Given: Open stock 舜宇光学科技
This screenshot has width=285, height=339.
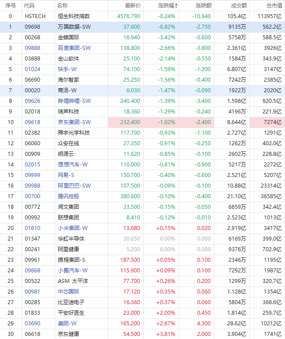Looking at the screenshot, I should tap(74, 133).
